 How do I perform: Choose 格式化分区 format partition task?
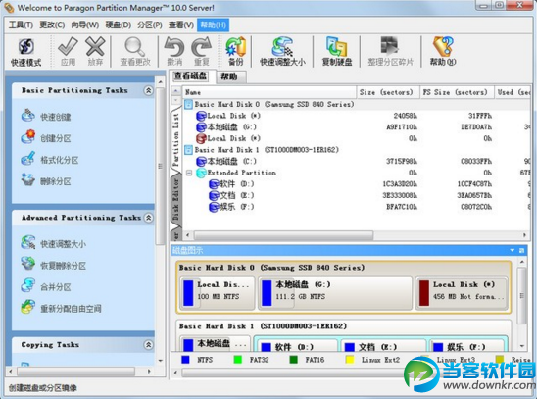[x=50, y=159]
